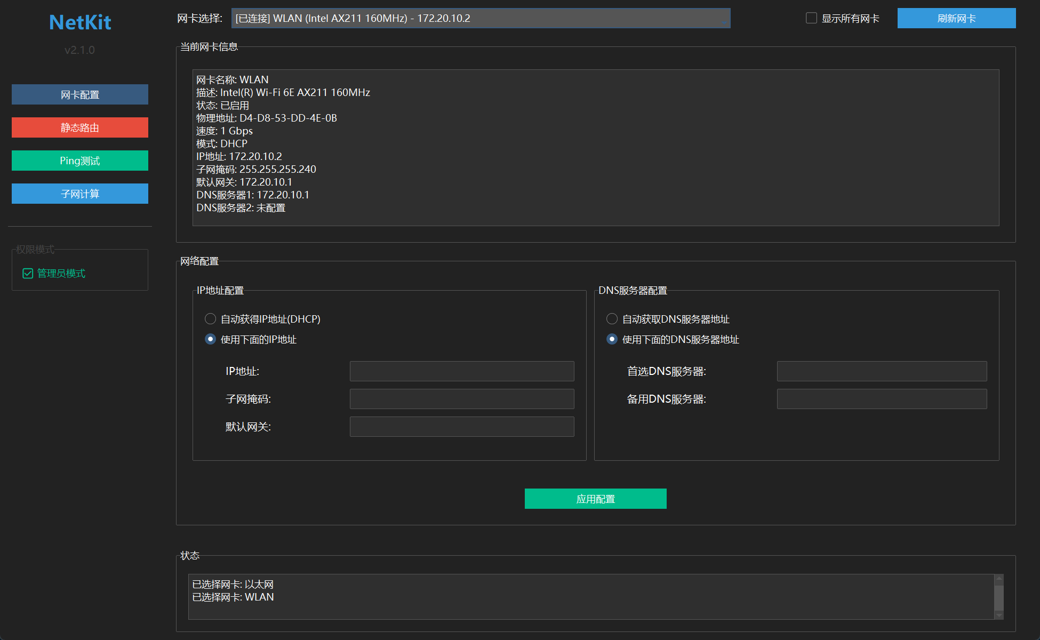Open the 网卡配置 section
Screen dimensions: 1040x640
point(80,94)
